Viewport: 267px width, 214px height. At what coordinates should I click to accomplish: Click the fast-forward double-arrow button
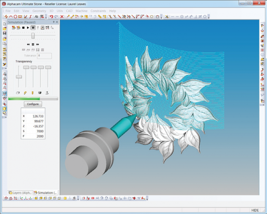click(38, 44)
